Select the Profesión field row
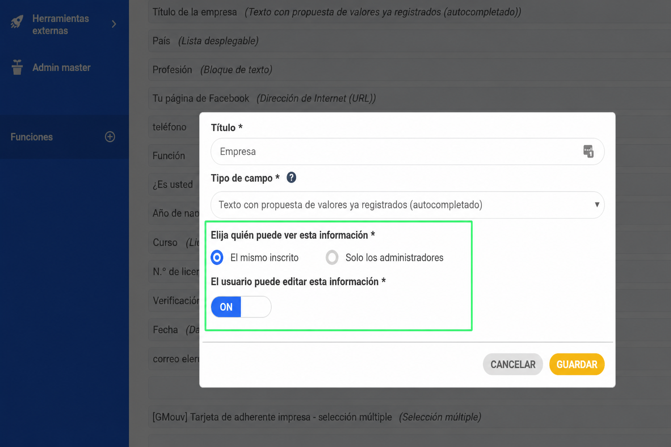 click(x=409, y=70)
